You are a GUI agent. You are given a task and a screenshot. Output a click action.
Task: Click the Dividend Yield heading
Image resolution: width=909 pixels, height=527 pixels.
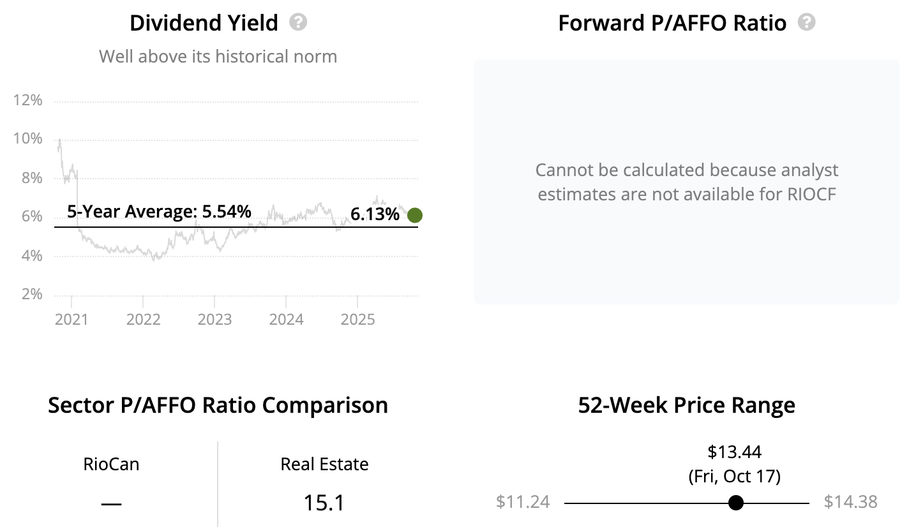point(204,24)
